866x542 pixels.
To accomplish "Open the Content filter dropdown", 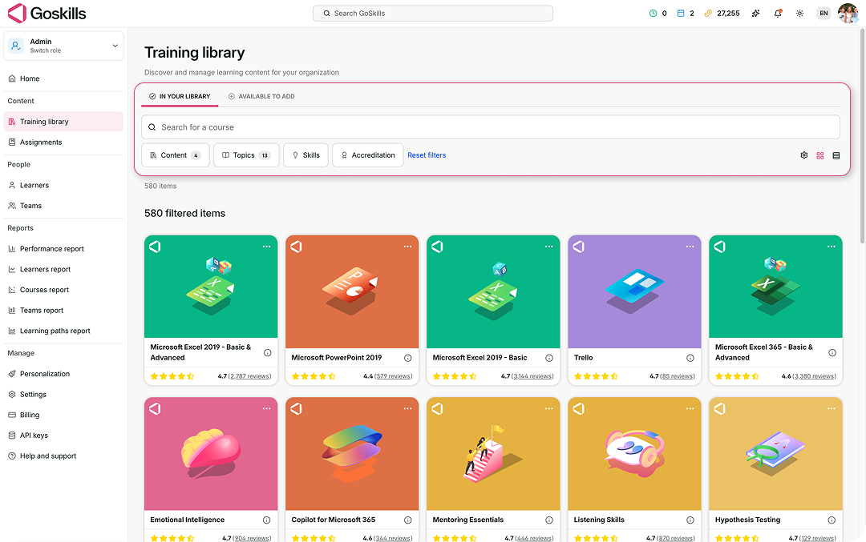I will click(x=176, y=155).
